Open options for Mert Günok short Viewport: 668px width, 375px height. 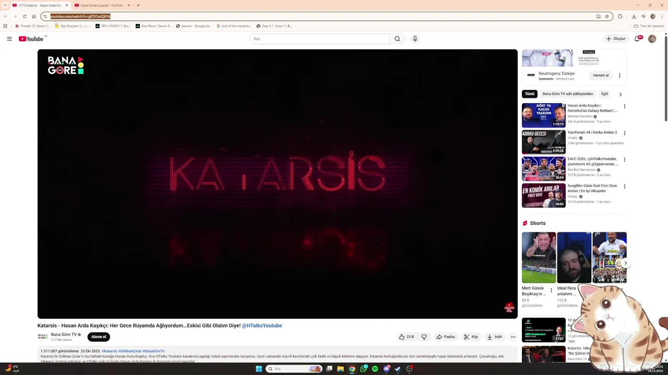tap(551, 290)
